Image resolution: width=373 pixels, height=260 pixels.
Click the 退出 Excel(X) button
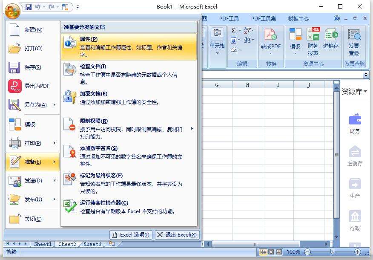point(177,235)
